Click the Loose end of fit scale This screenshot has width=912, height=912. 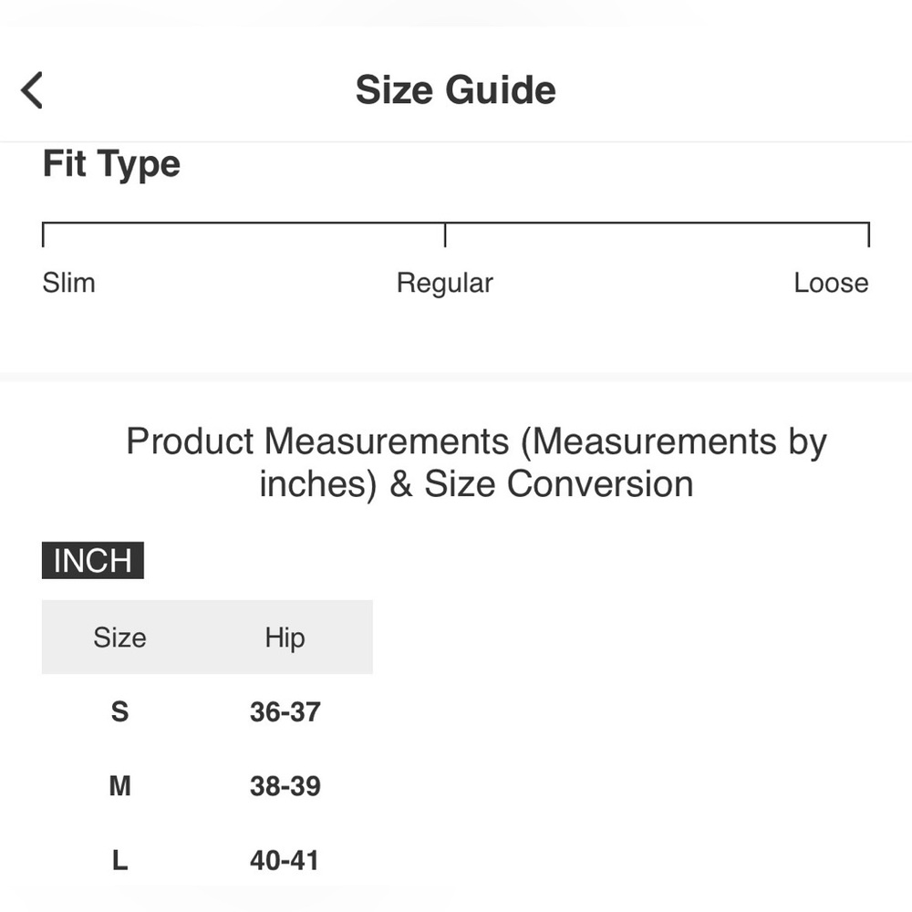[x=868, y=234]
